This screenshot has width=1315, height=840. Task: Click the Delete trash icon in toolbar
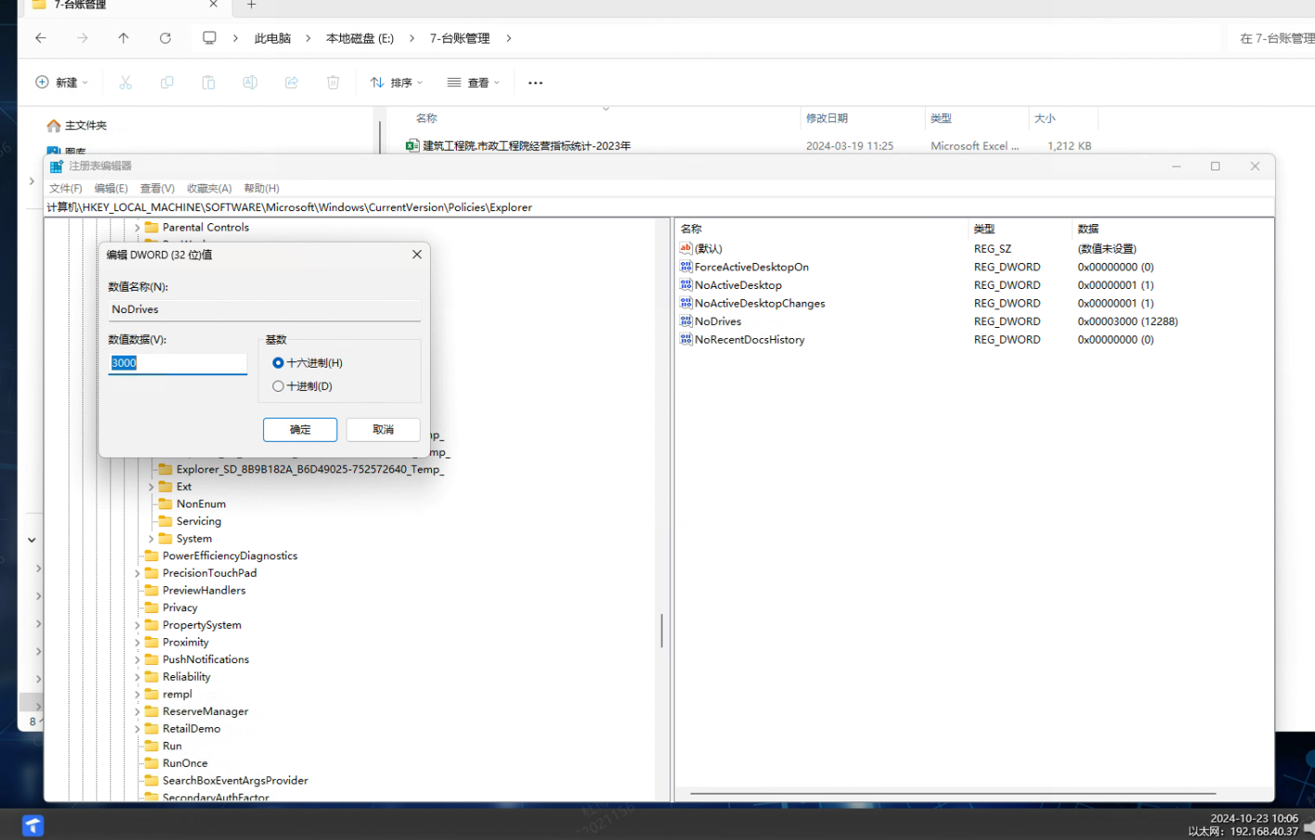click(333, 82)
